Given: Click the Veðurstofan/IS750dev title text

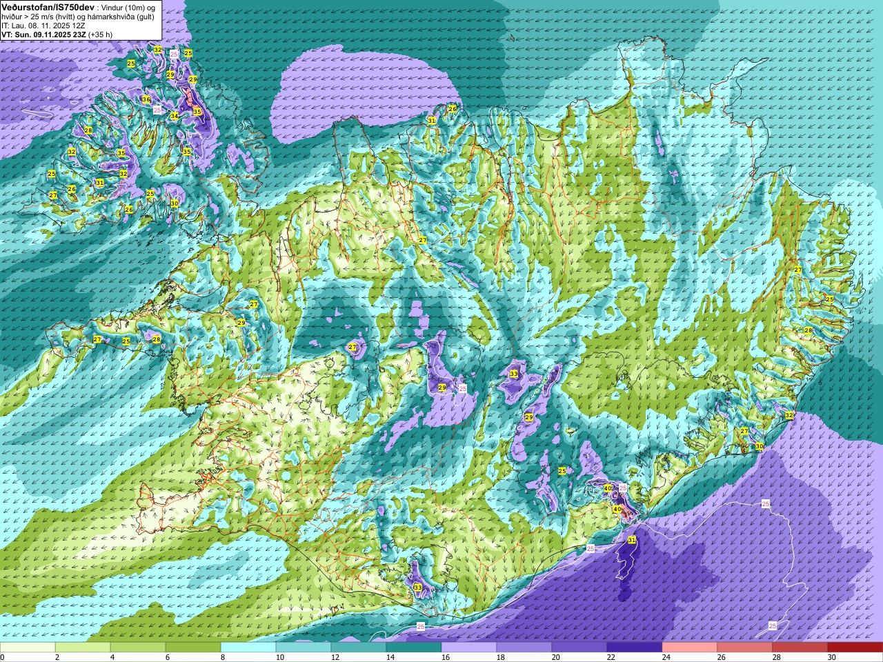Looking at the screenshot, I should point(48,7).
